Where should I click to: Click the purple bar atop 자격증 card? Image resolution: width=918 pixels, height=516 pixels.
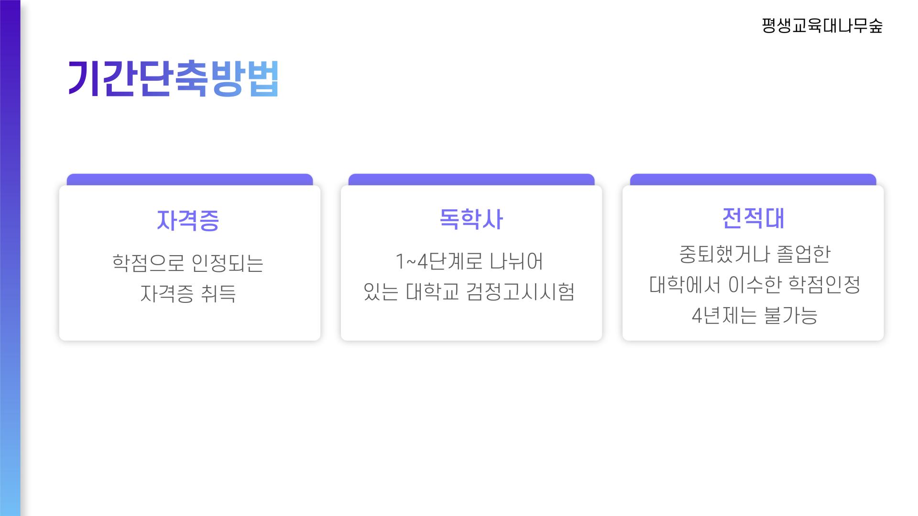pos(190,180)
